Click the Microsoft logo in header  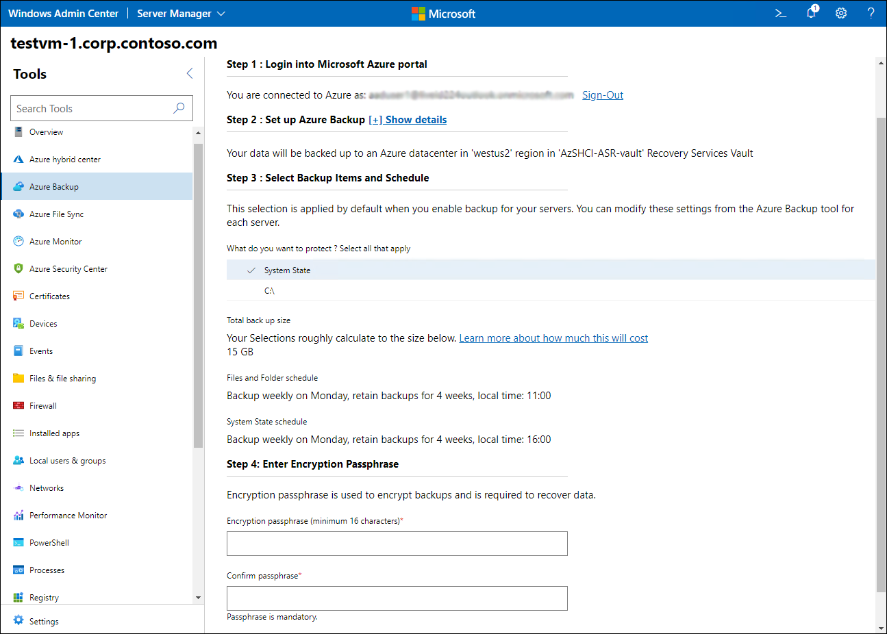click(x=443, y=14)
